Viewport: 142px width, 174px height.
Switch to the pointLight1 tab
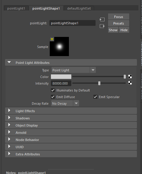tap(16, 8)
